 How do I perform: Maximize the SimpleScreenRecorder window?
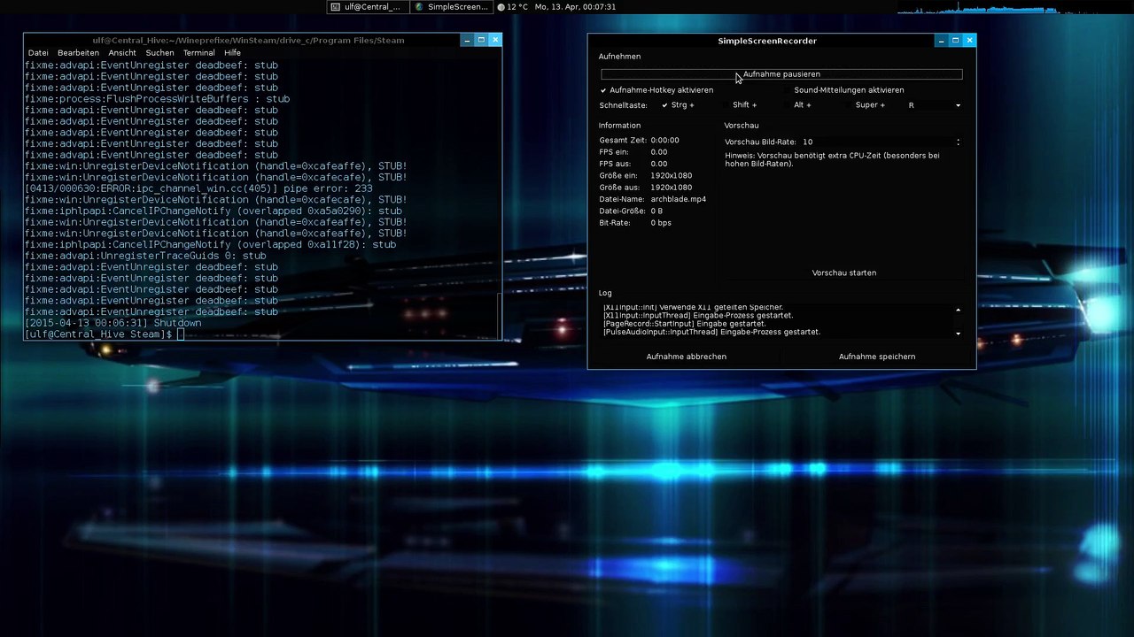click(955, 40)
